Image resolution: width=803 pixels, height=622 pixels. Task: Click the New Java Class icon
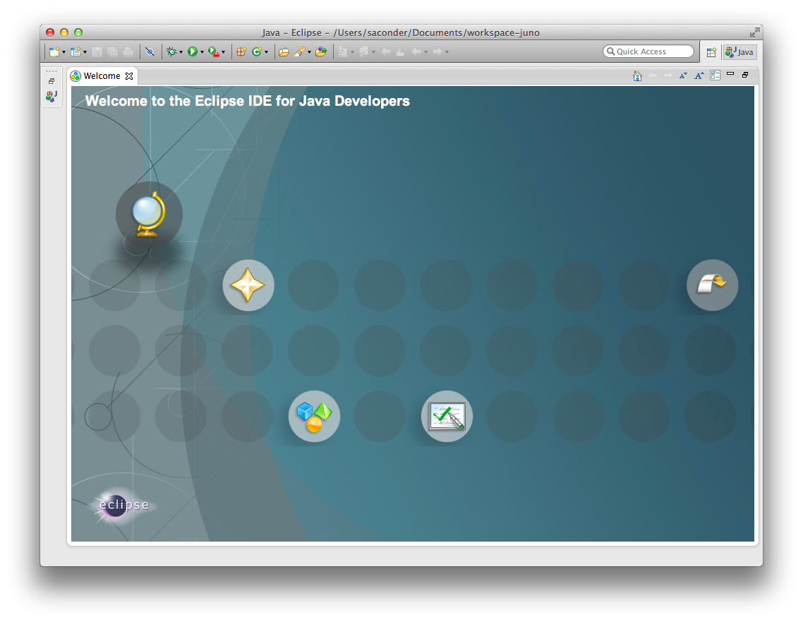click(x=257, y=51)
